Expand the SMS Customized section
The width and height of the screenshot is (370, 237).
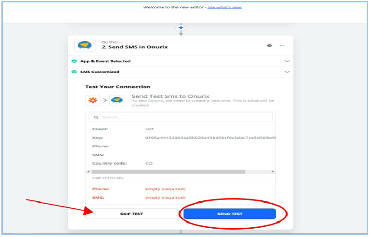tap(287, 72)
